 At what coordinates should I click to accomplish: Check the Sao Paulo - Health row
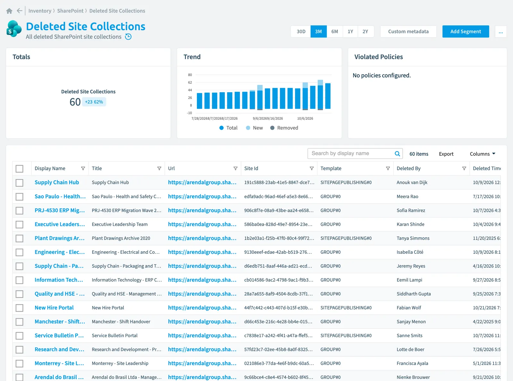(20, 196)
